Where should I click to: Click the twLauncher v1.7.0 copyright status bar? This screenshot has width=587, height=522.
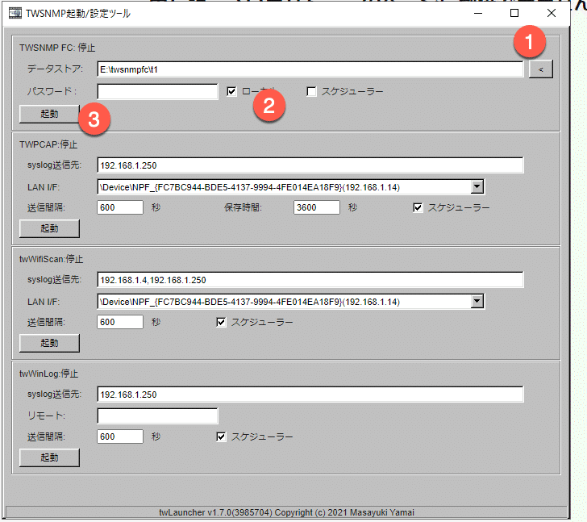287,512
